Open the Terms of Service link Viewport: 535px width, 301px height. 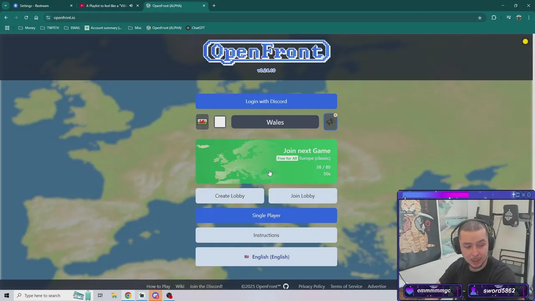tap(346, 286)
